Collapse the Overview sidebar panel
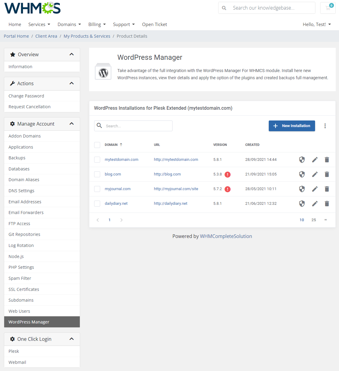Viewport: 339px width, 371px height. [x=71, y=54]
